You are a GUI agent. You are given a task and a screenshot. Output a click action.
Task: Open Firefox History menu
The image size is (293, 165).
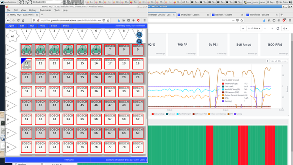click(33, 10)
